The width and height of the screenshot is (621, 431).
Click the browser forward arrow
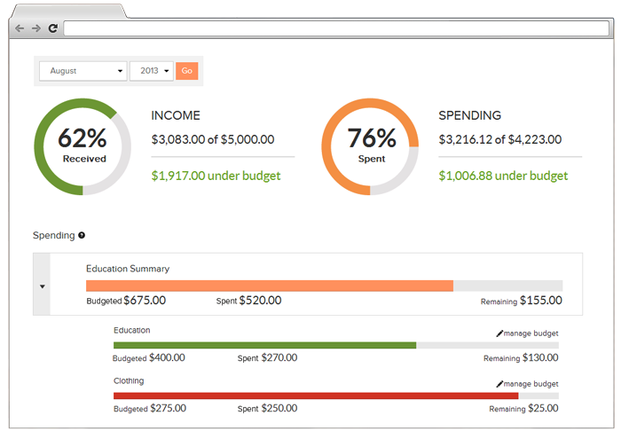(36, 28)
